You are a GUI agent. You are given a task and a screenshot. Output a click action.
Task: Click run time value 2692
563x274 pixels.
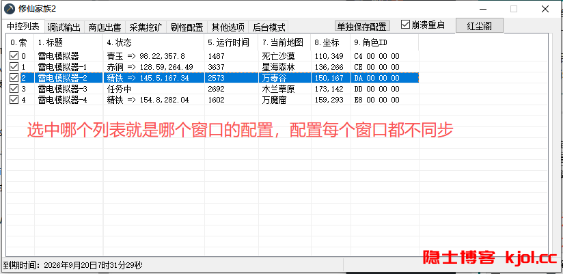[216, 89]
